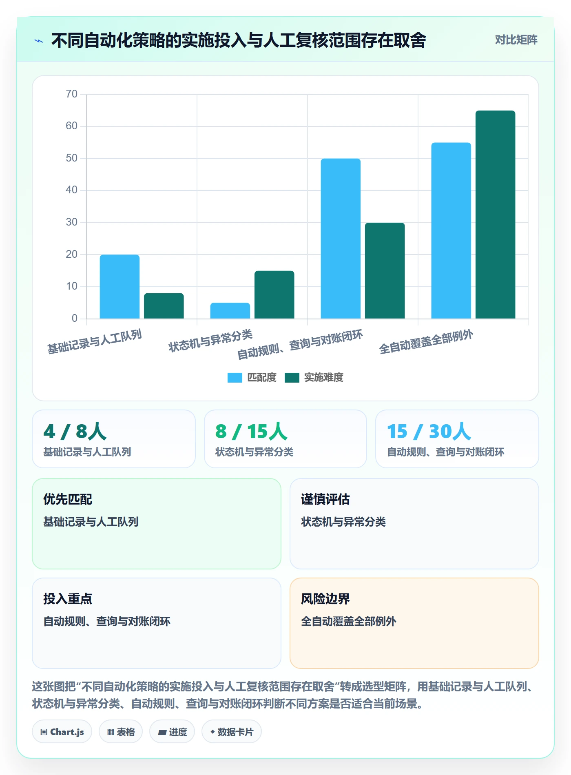Click the blue bar for 状态机与异常分类
Screen dimensions: 571x775
(230, 310)
